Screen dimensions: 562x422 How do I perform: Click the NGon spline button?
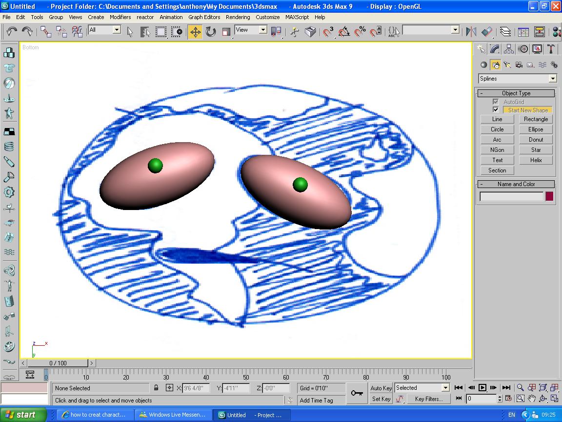click(497, 150)
